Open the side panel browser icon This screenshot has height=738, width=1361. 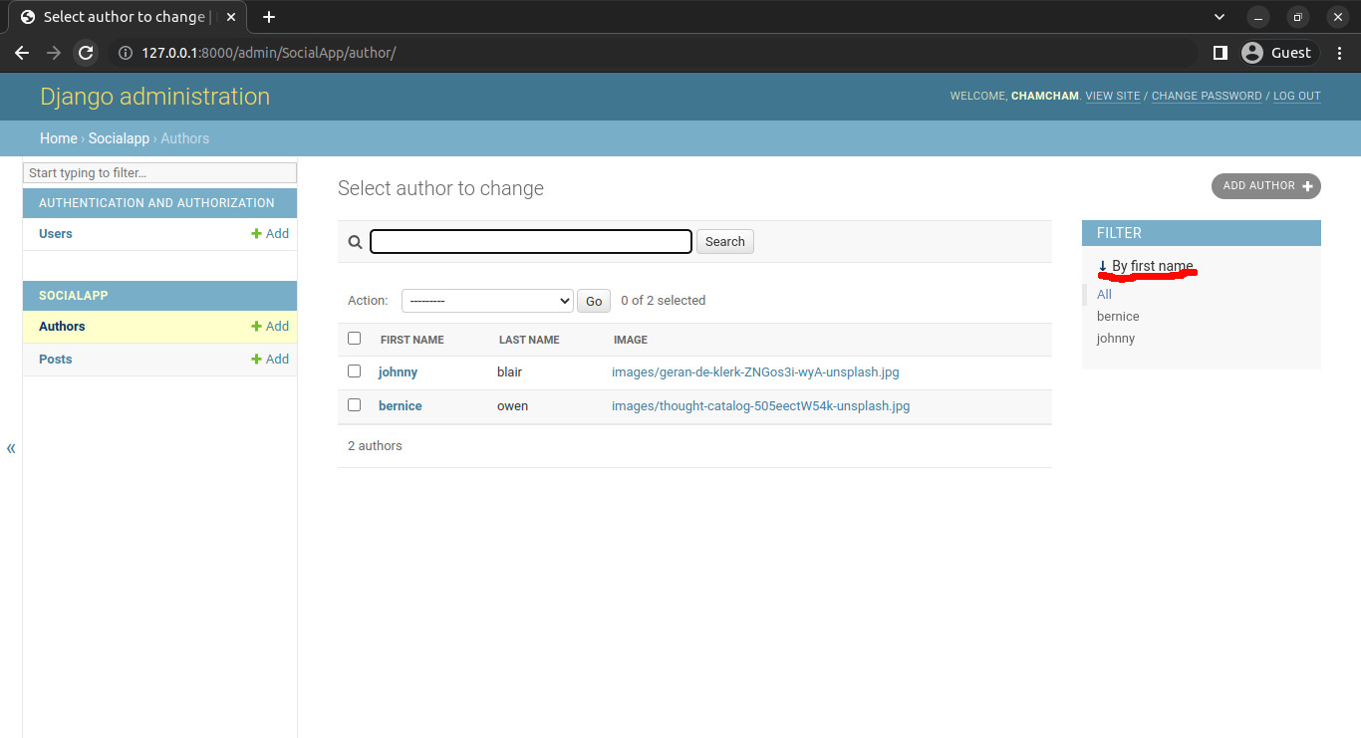click(x=1220, y=53)
